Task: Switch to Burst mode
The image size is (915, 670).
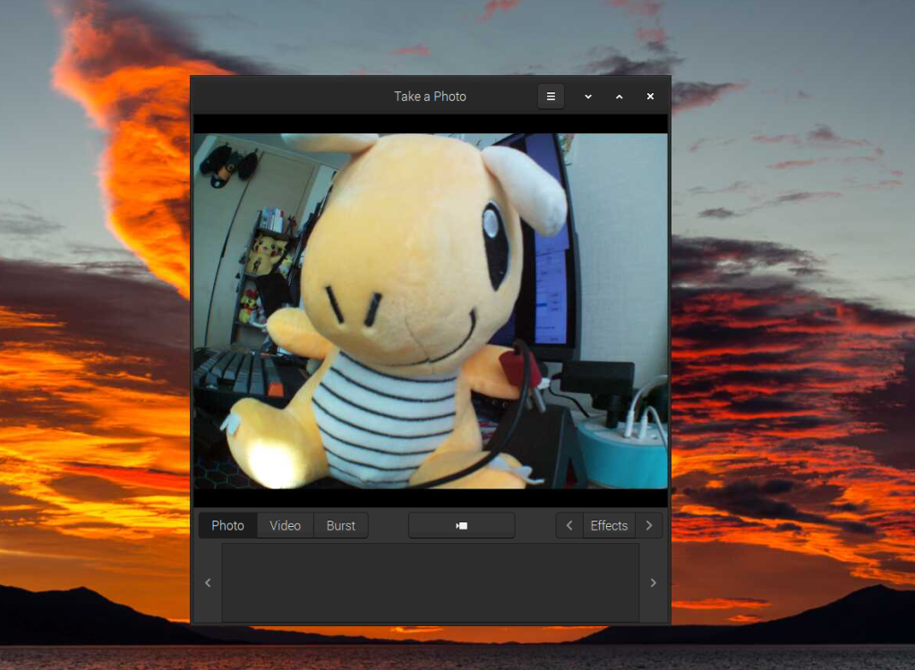Action: (x=341, y=525)
